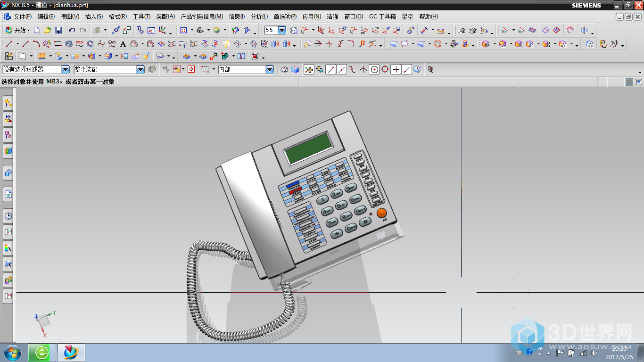Open the Constraint Navigator sidebar tab
This screenshot has width=644, height=362.
point(8,118)
